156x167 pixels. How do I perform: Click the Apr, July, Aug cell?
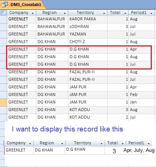(x=139, y=150)
